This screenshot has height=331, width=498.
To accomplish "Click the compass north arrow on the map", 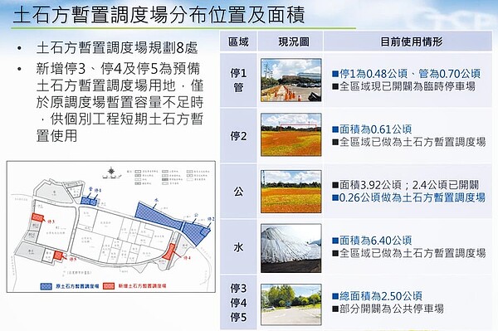I will click(x=111, y=172).
